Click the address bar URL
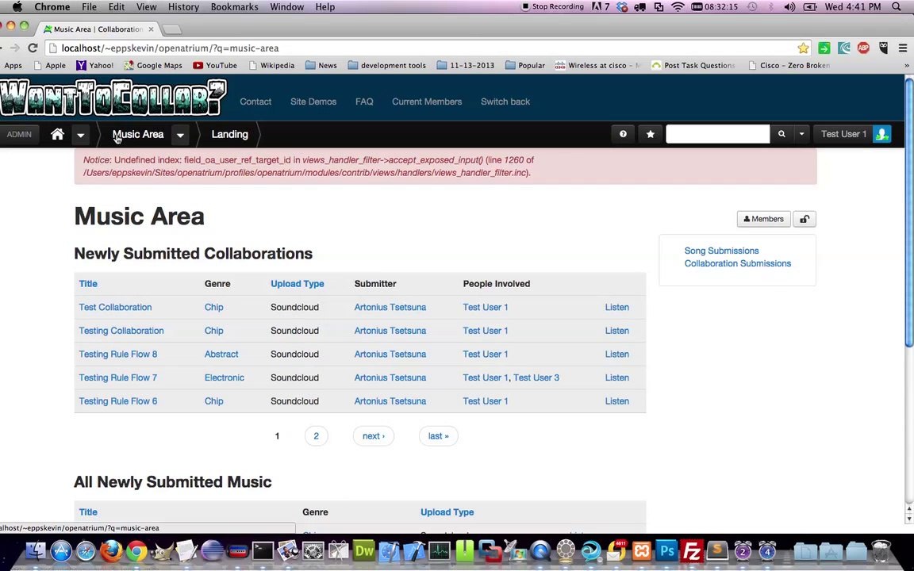914x571 pixels. tap(171, 48)
